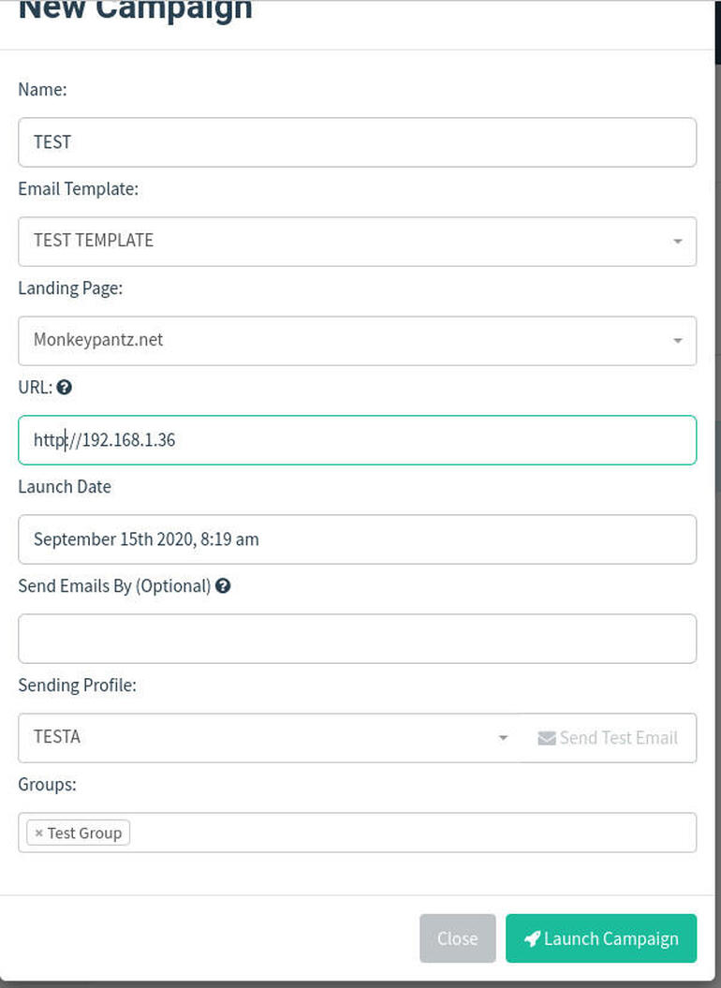
Task: Click the empty area of Groups field
Action: (x=412, y=833)
